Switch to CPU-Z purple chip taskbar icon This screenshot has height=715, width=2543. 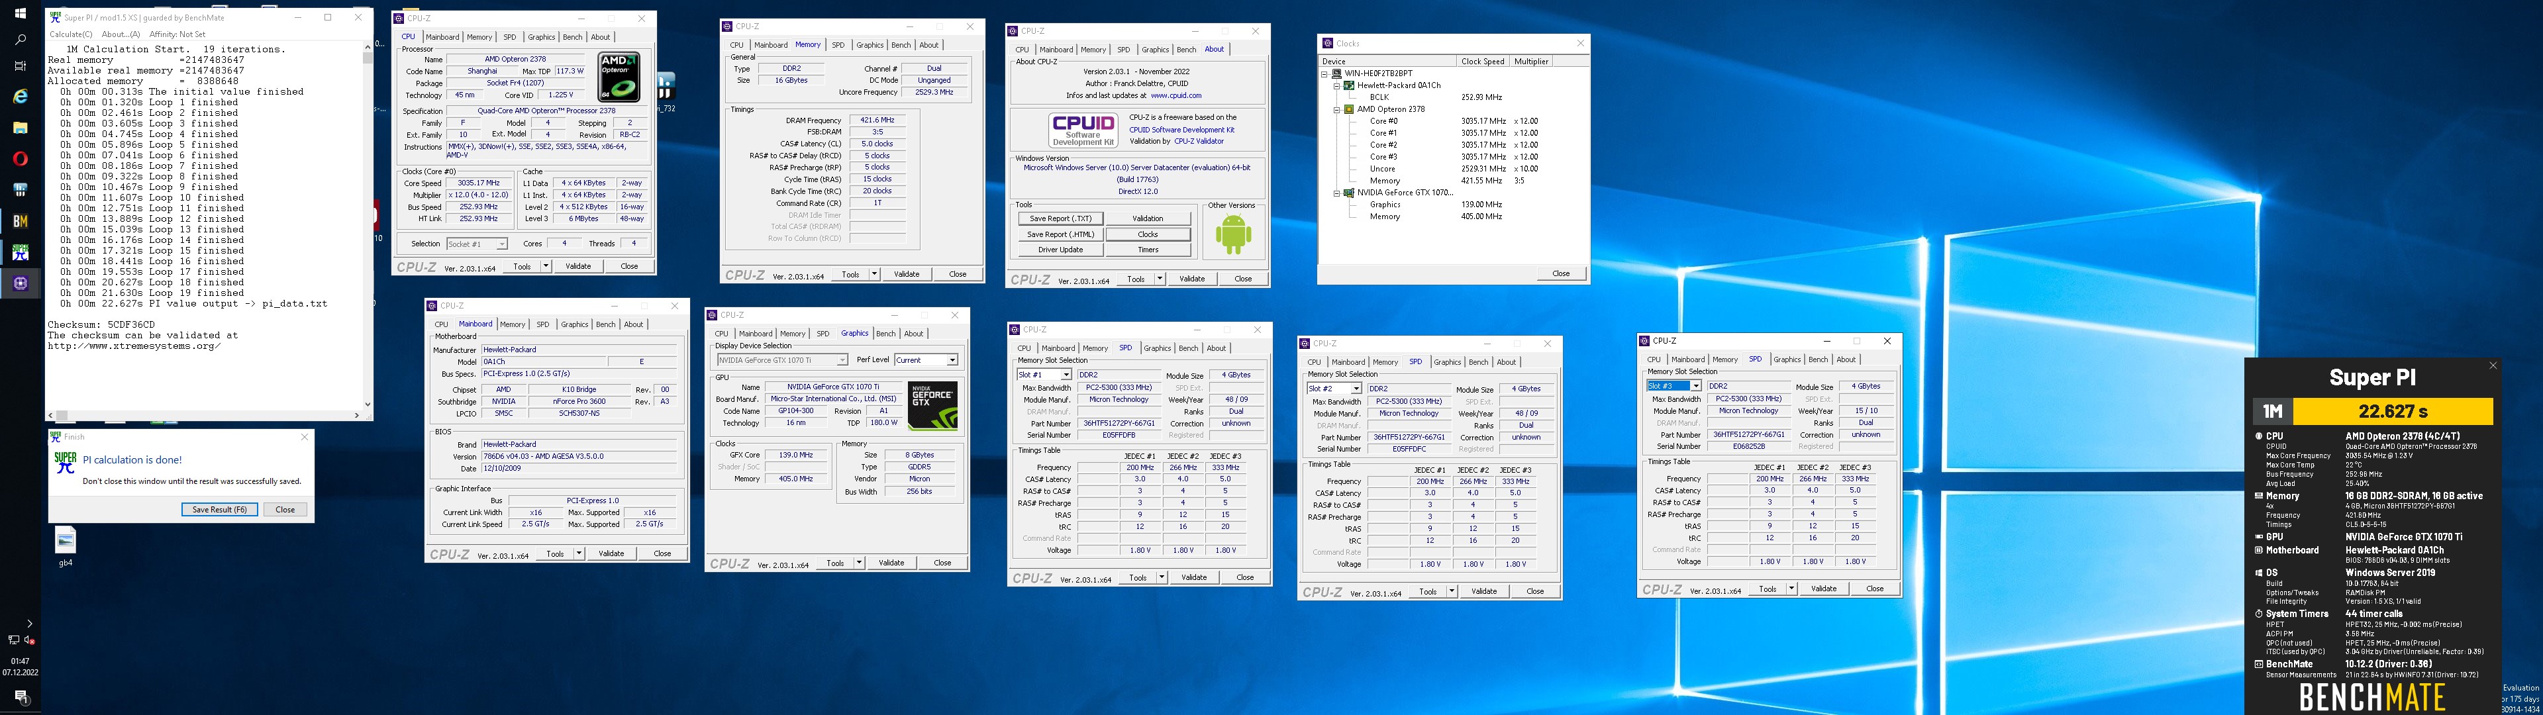[20, 283]
